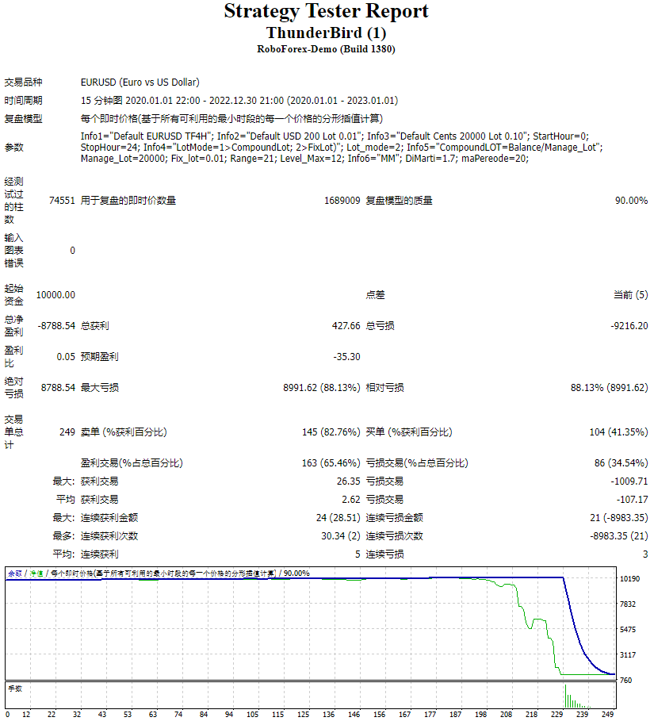Click the RoboForex-Demo (Build 1380) subtitle
Image resolution: width=654 pixels, height=725 pixels.
tap(327, 49)
